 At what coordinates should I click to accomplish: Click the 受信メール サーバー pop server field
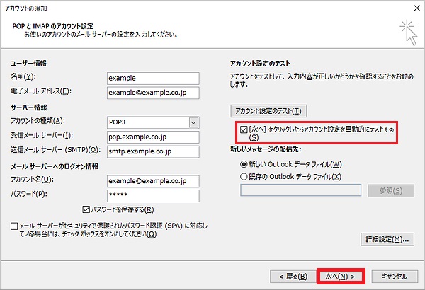point(152,137)
